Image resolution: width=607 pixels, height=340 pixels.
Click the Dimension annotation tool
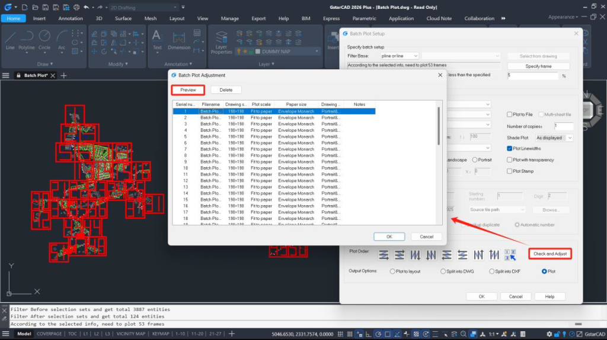[179, 39]
